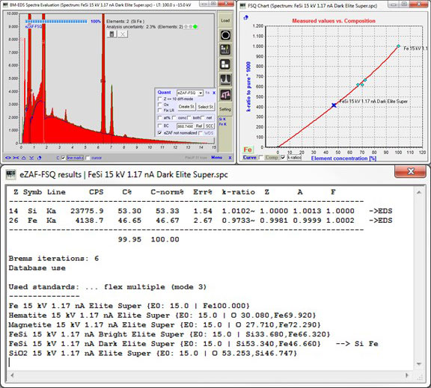Screen dimensions: 431x388
Task: Select the Fe K line label
Action: click(223, 124)
